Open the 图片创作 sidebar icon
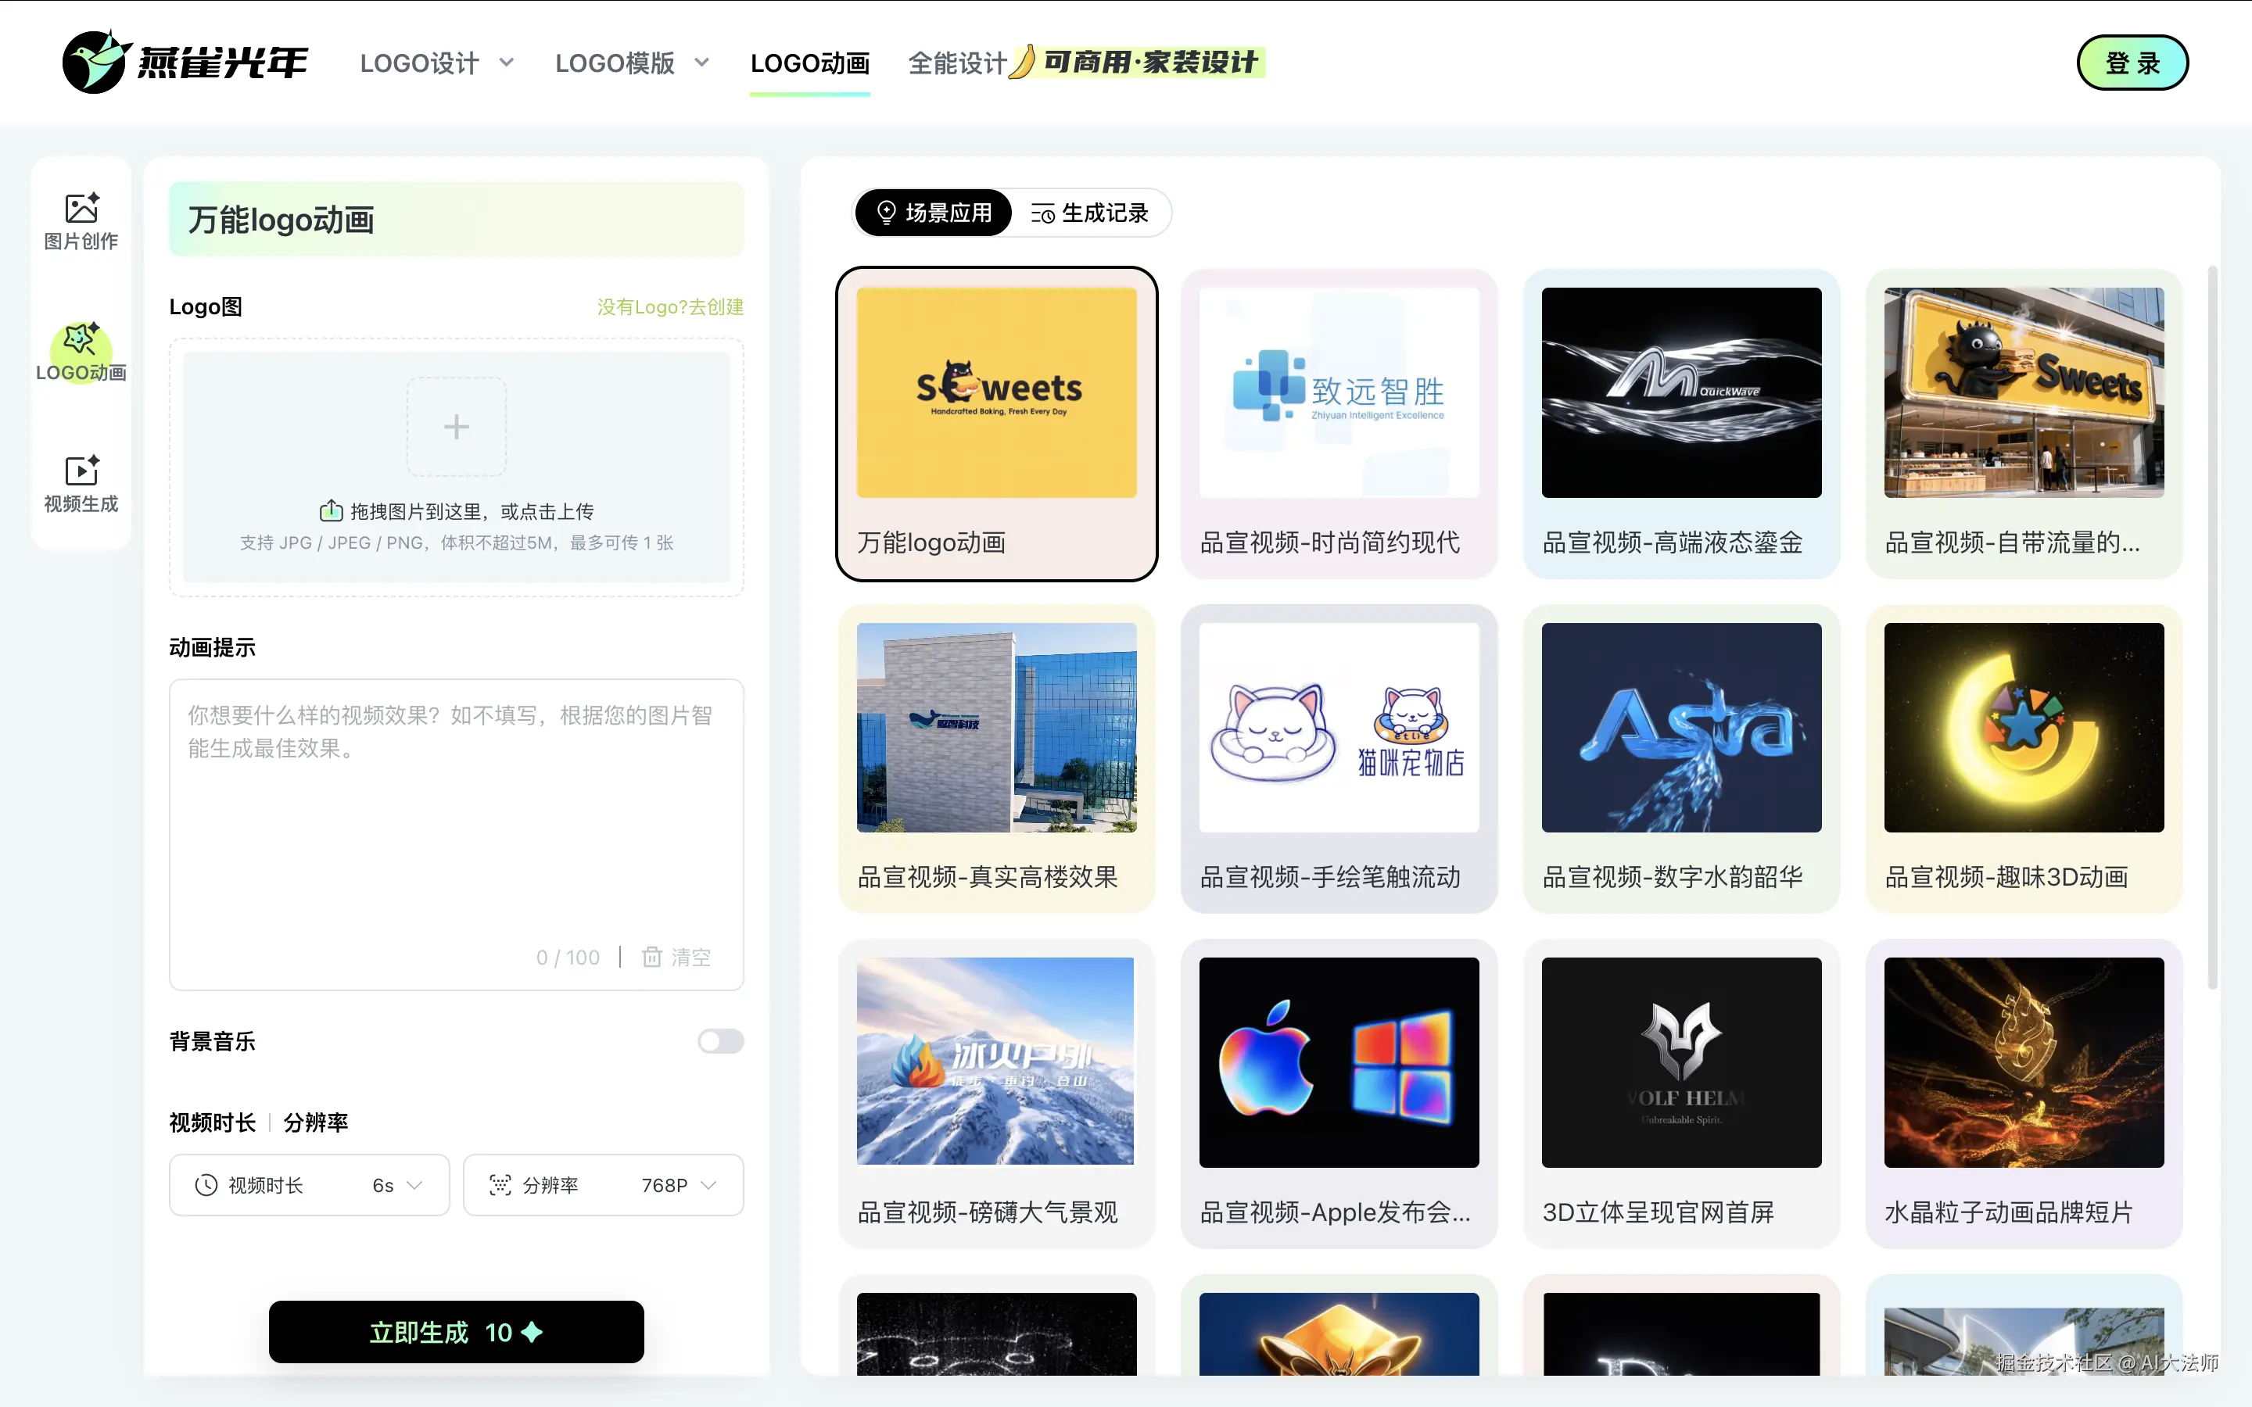This screenshot has height=1407, width=2252. click(x=81, y=220)
